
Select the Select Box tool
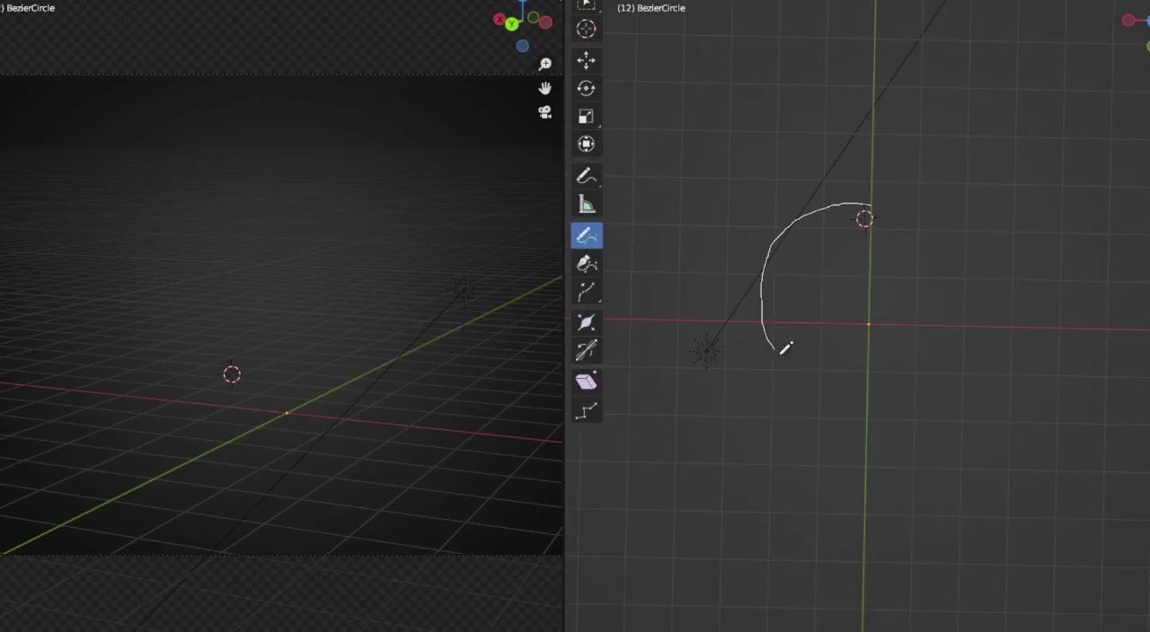tap(586, 4)
